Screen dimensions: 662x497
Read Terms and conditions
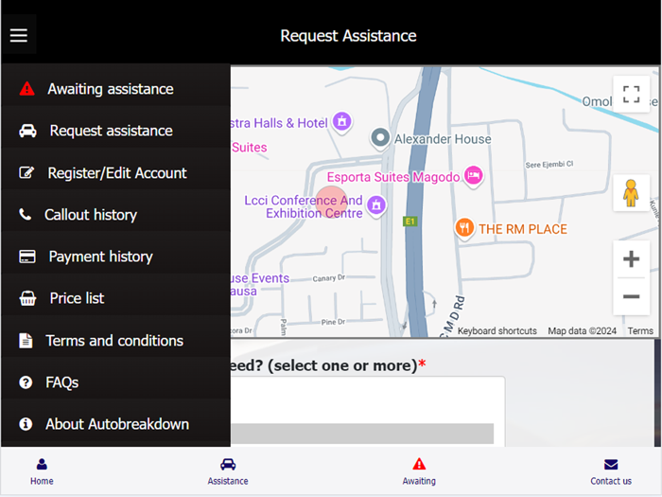[115, 340]
